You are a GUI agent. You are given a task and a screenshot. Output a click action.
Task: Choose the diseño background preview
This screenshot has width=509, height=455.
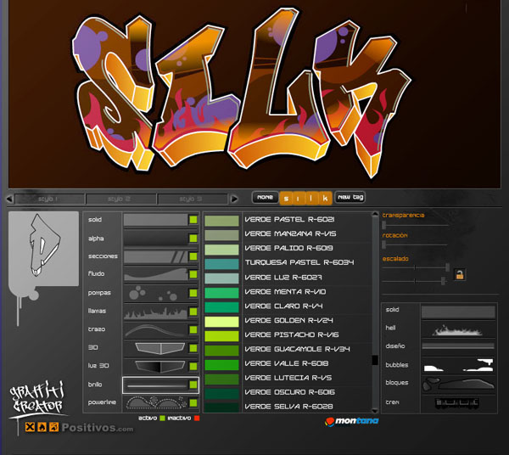tap(458, 346)
